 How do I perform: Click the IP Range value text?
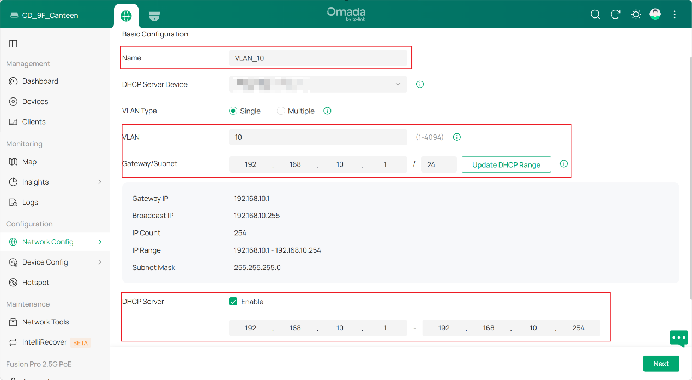click(278, 250)
